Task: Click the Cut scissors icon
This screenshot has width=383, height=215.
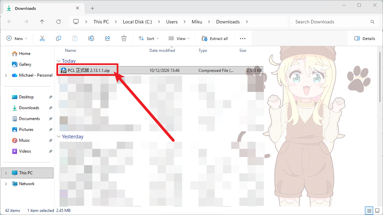Action: click(x=42, y=38)
